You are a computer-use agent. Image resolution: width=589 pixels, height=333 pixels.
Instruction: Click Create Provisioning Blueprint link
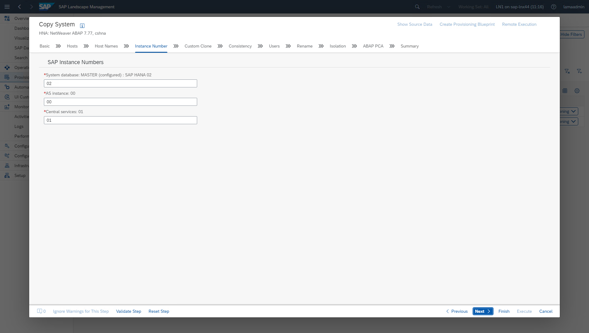coord(467,24)
